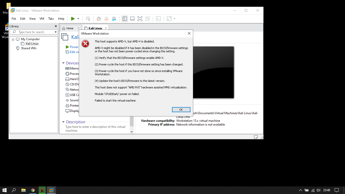345x194 pixels.
Task: Collapse the Devices section
Action: 63,63
